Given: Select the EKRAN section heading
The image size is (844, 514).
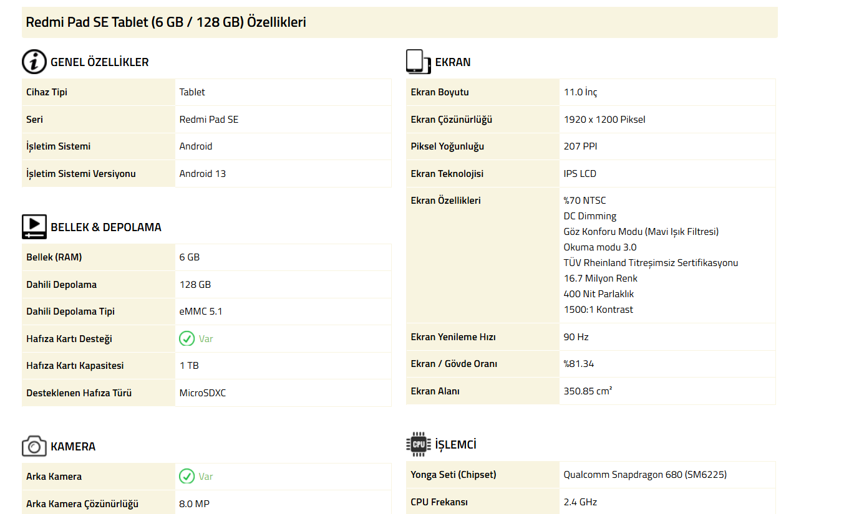Looking at the screenshot, I should (x=453, y=62).
